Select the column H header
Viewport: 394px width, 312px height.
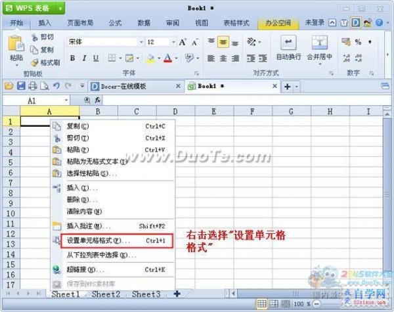pyautogui.click(x=330, y=112)
